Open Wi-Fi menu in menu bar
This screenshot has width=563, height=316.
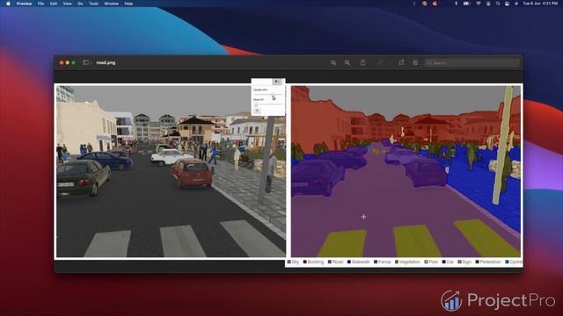point(479,4)
